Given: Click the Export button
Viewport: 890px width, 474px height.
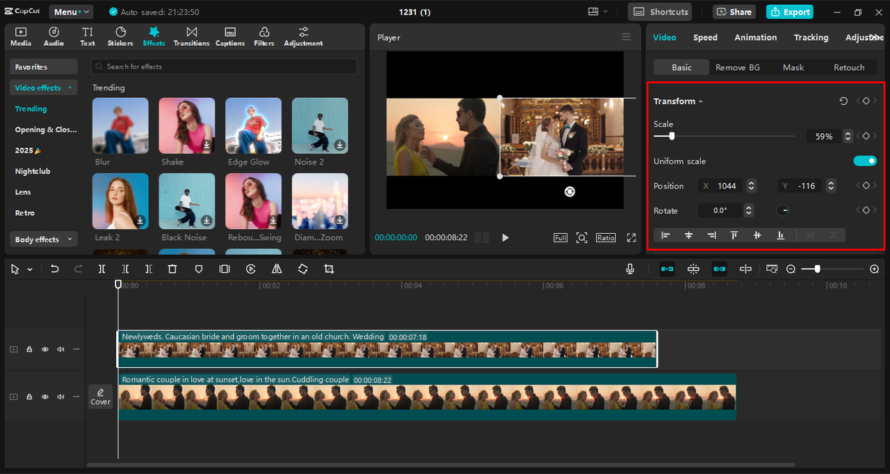Looking at the screenshot, I should (790, 12).
